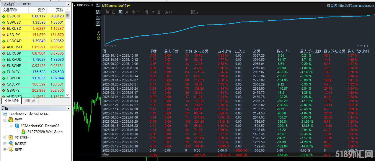Click the TradeMax Global MT4 root icon

[x=5, y=114]
